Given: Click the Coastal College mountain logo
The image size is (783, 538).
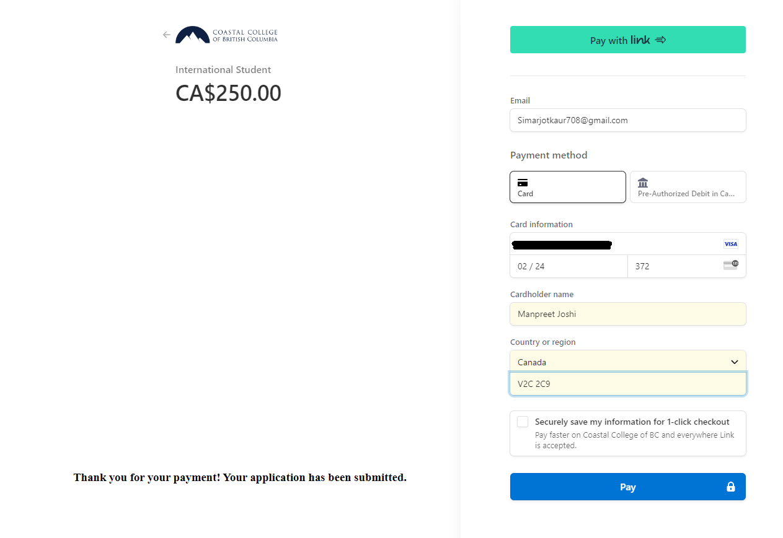Looking at the screenshot, I should coord(193,35).
